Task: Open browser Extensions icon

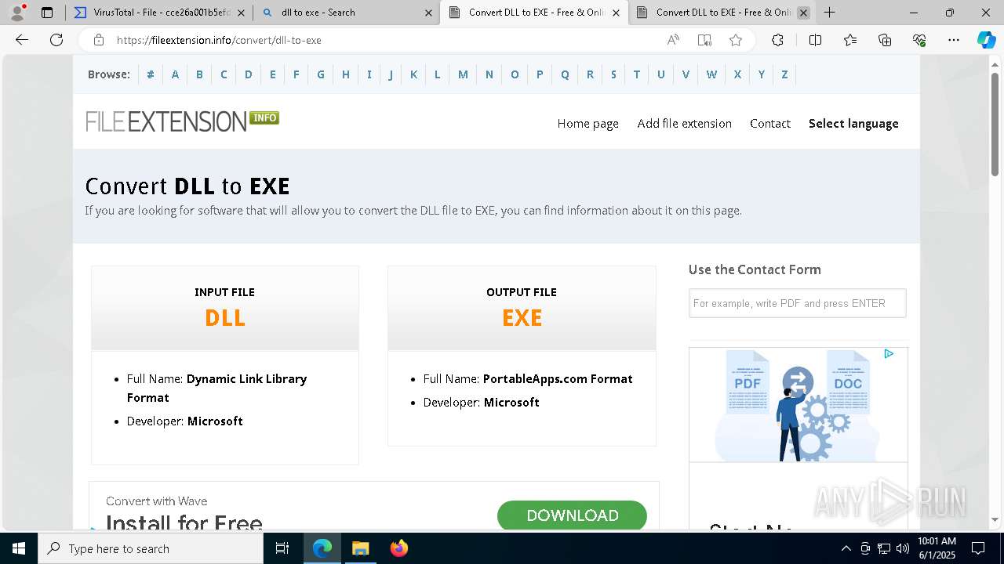Action: (777, 40)
